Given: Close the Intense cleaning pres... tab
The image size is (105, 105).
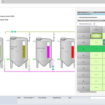Looking at the screenshot, I should click(94, 24).
